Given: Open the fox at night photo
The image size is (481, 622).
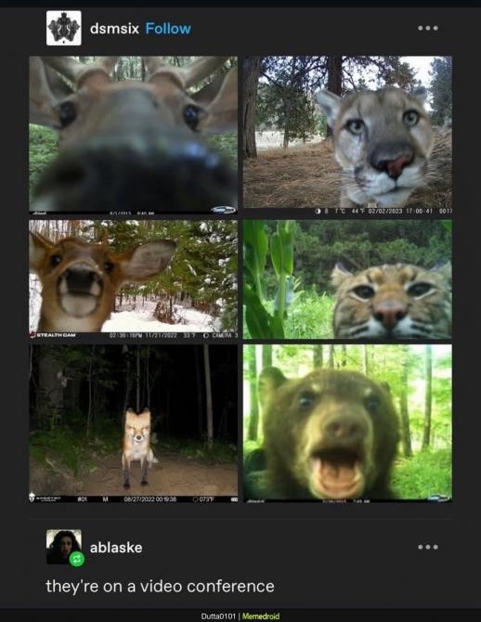Looking at the screenshot, I should [134, 423].
